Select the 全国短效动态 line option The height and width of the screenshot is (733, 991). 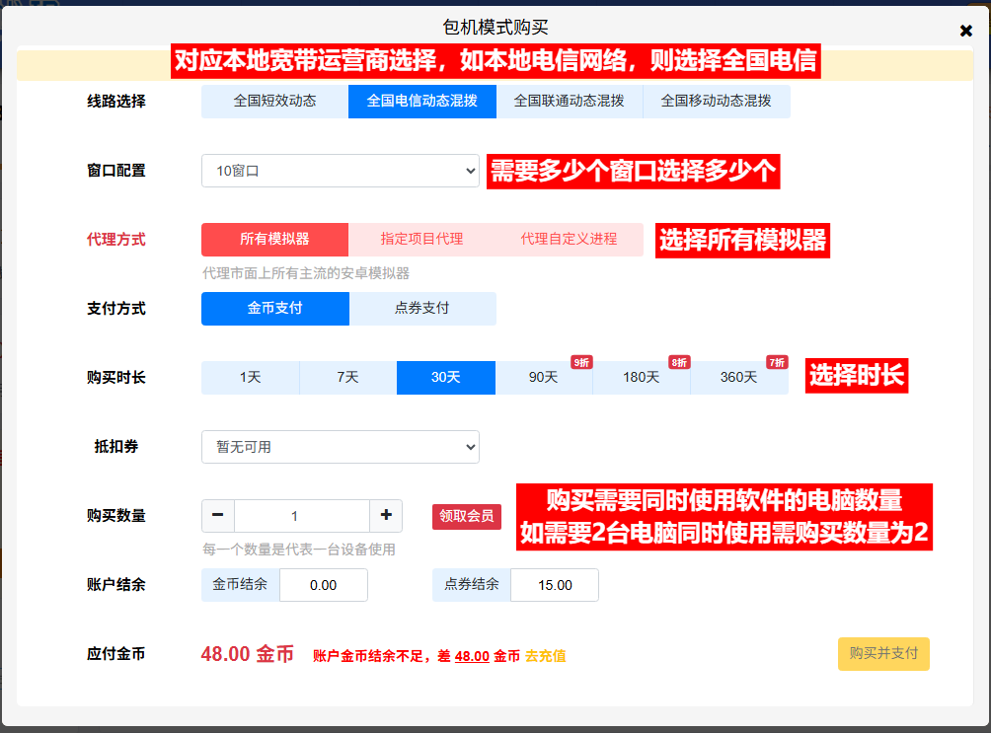(x=274, y=102)
